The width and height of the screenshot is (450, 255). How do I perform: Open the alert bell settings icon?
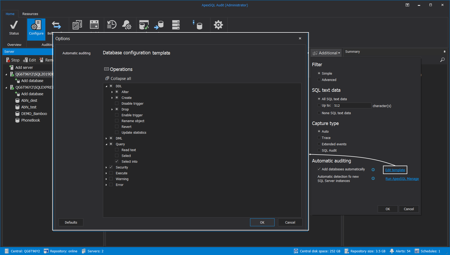pyautogui.click(x=127, y=25)
